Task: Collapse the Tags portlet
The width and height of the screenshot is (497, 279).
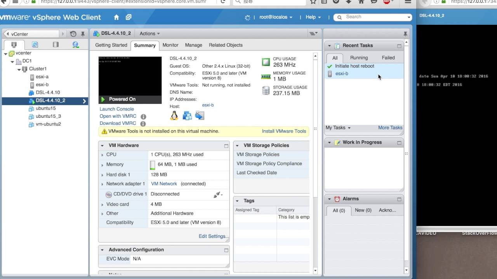Action: point(237,201)
